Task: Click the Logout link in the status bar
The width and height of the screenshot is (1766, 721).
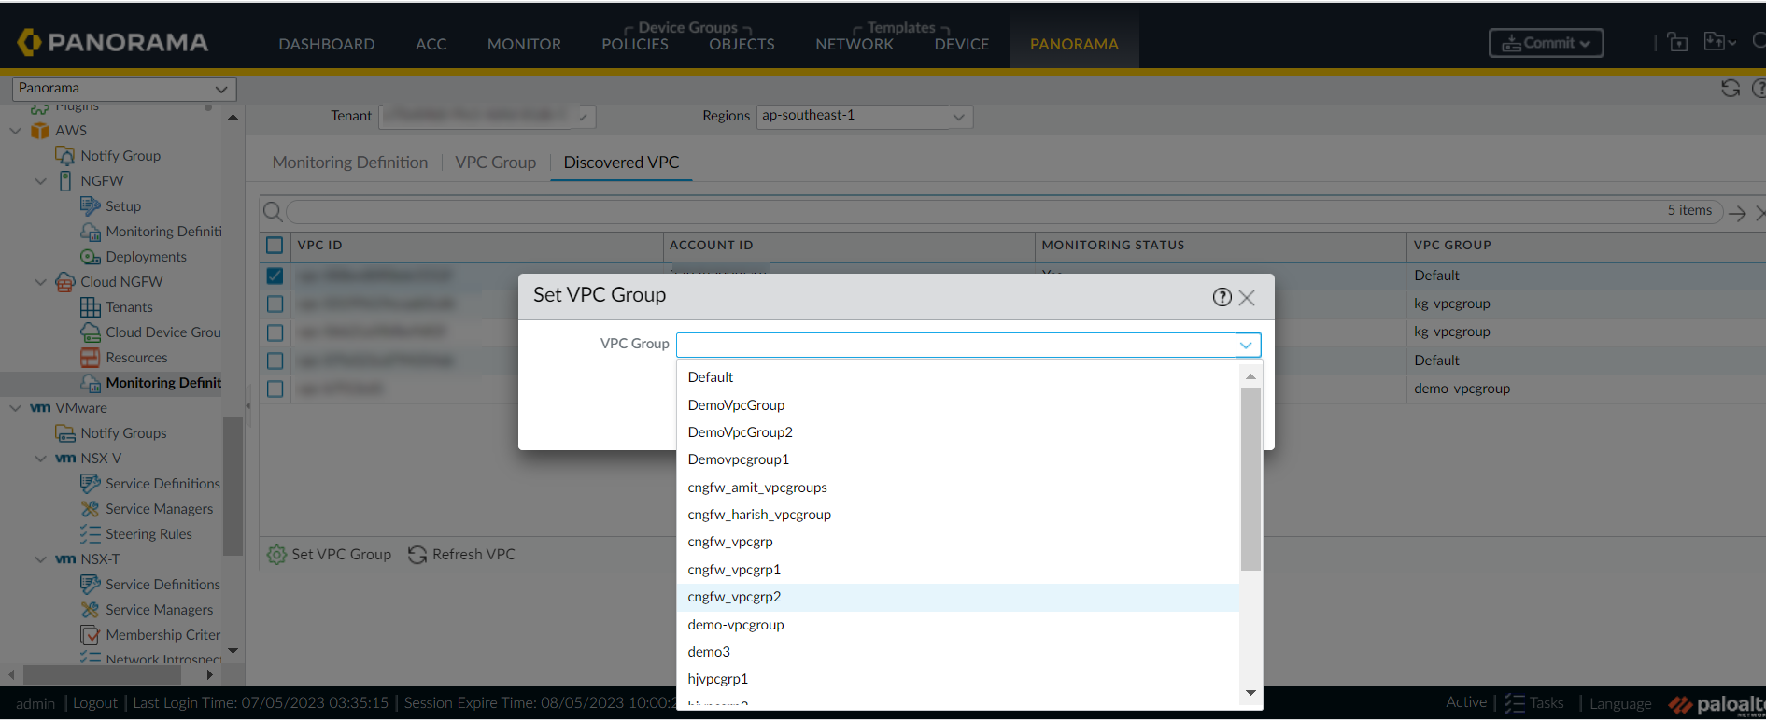Action: point(95,703)
